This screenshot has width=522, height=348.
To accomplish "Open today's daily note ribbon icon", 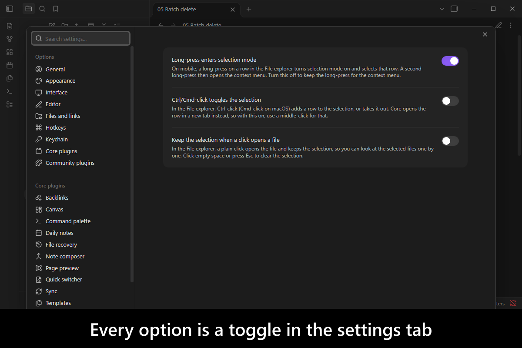I will point(10,65).
